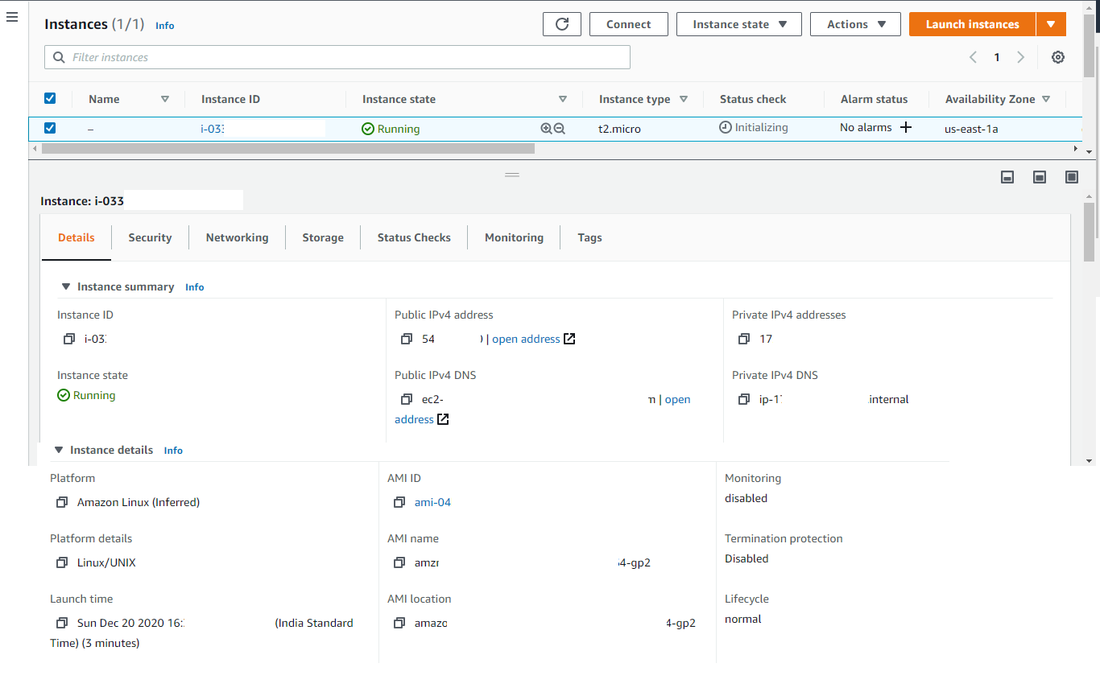Screen dimensions: 1100x692
Task: Expand details pane to full screen
Action: click(x=1072, y=177)
